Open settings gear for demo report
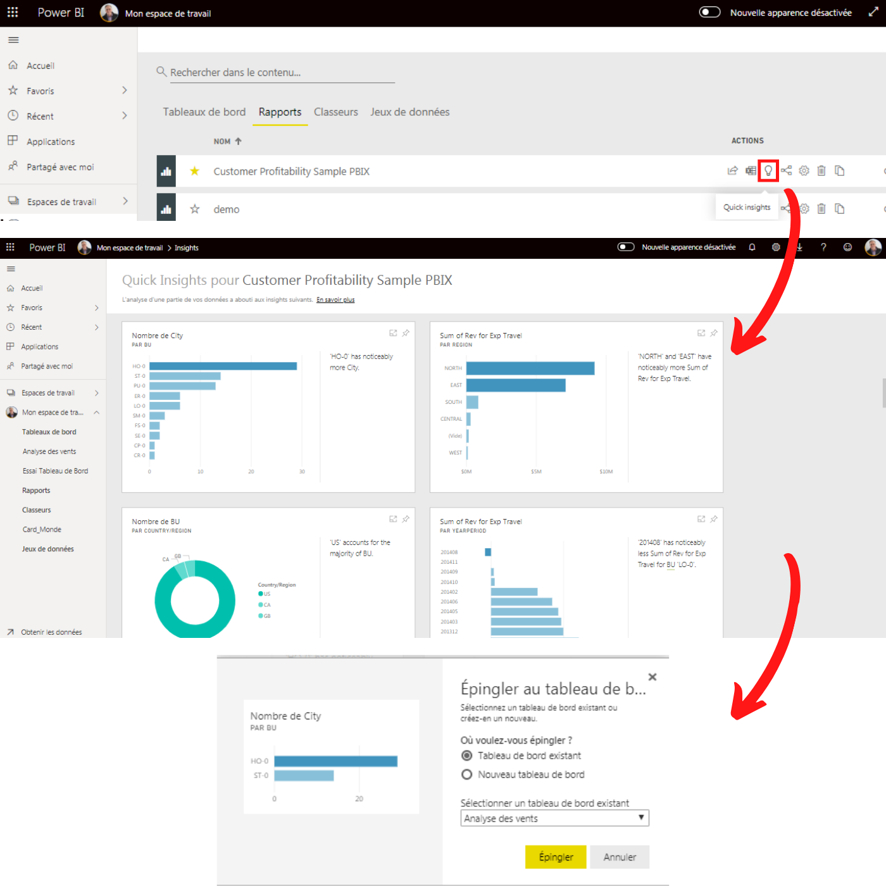Viewport: 886px width, 886px height. coord(804,209)
